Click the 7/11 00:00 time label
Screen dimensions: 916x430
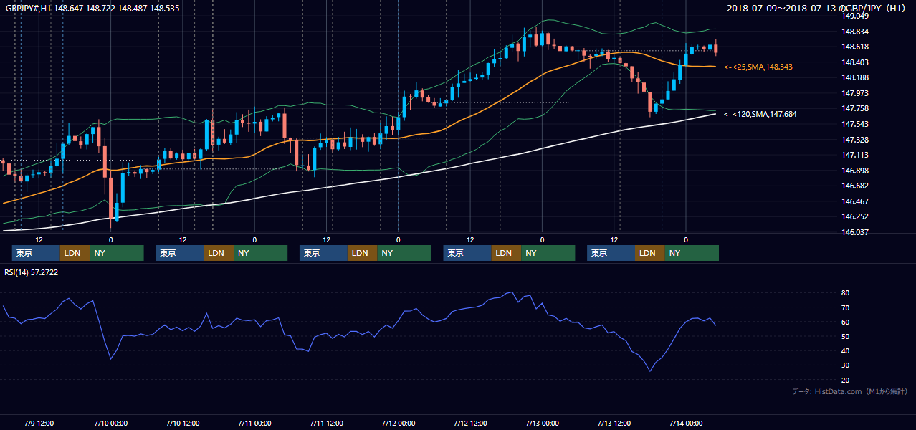[254, 423]
